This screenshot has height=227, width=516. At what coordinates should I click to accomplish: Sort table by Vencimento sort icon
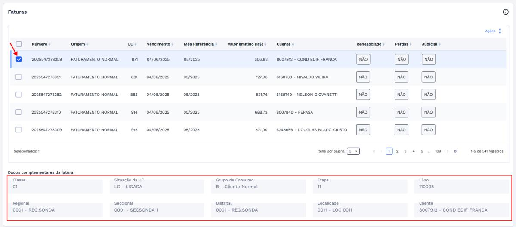click(173, 44)
